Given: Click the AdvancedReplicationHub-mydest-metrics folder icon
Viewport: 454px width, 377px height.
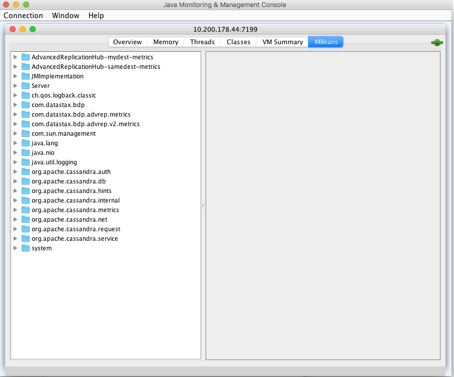Looking at the screenshot, I should tap(25, 57).
